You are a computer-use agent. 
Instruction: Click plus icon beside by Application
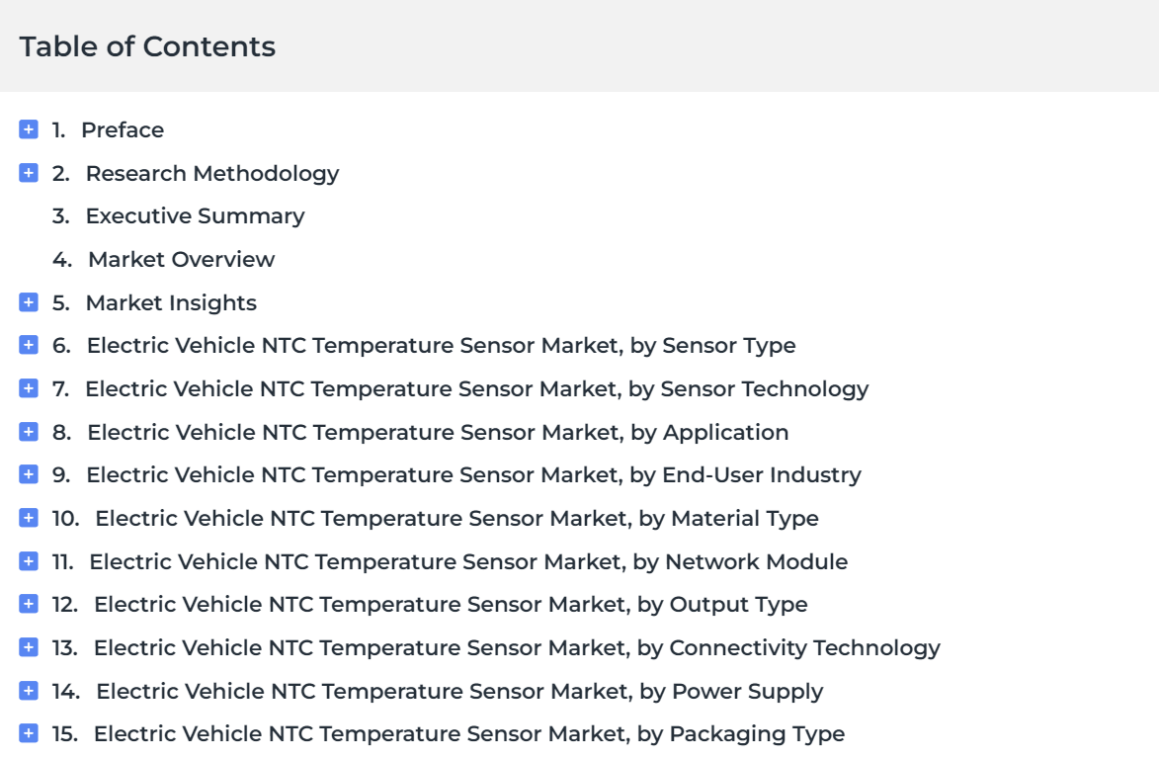click(x=28, y=432)
